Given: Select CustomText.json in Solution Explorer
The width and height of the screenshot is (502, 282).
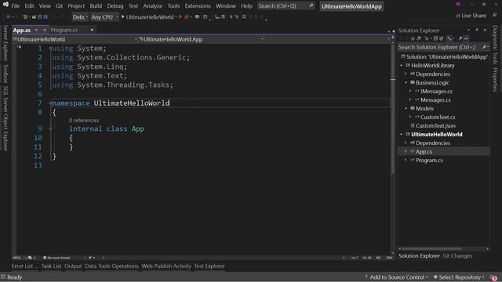Looking at the screenshot, I should pos(435,125).
